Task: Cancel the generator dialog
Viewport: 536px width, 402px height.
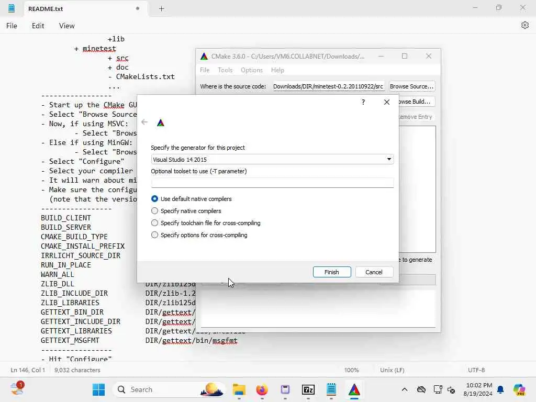Action: tap(374, 272)
